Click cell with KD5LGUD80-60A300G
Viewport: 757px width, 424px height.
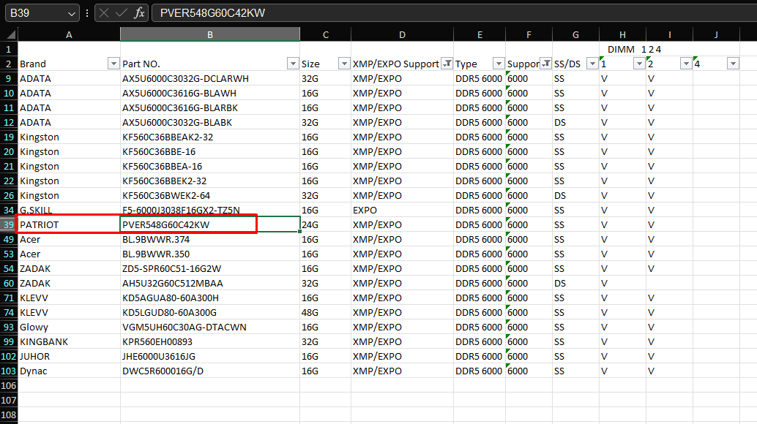point(210,312)
